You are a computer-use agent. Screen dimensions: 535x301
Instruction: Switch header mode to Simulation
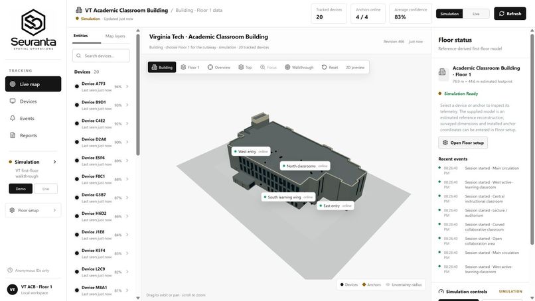coord(449,14)
